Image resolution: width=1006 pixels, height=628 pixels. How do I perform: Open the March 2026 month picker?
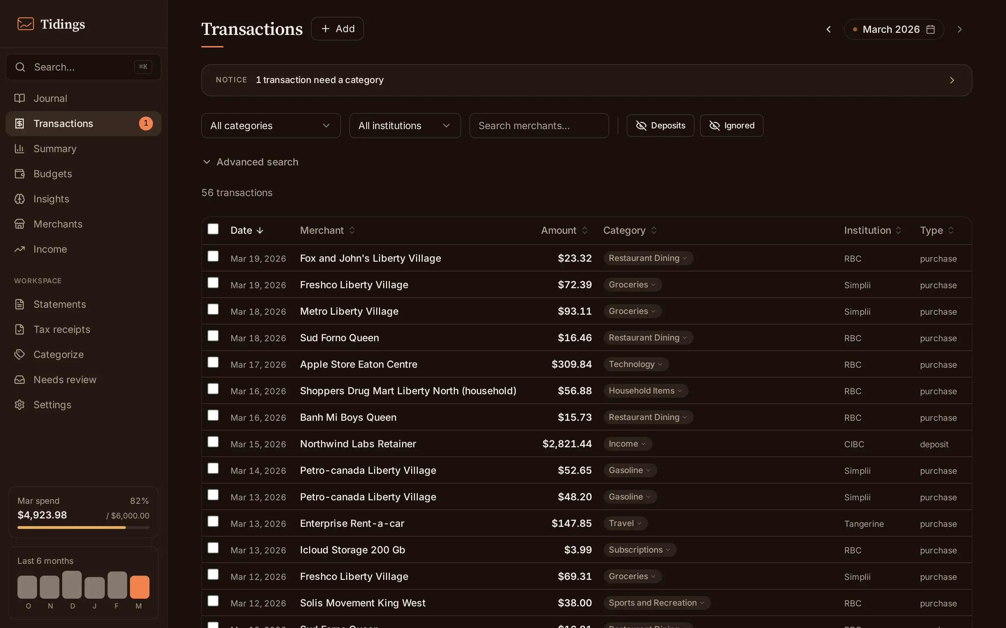click(894, 29)
